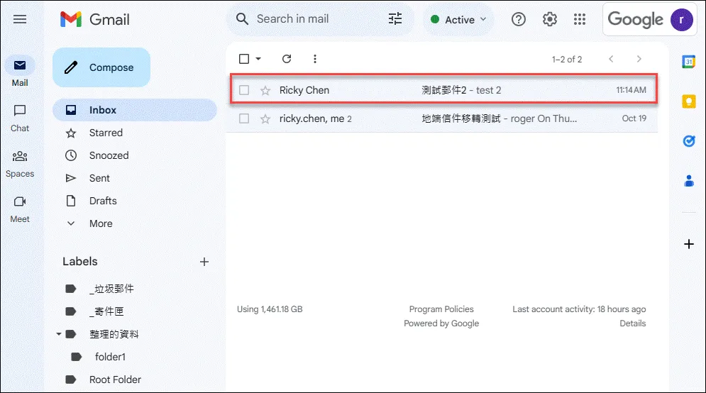Tick the select-all checkbox
This screenshot has width=706, height=393.
click(x=244, y=59)
